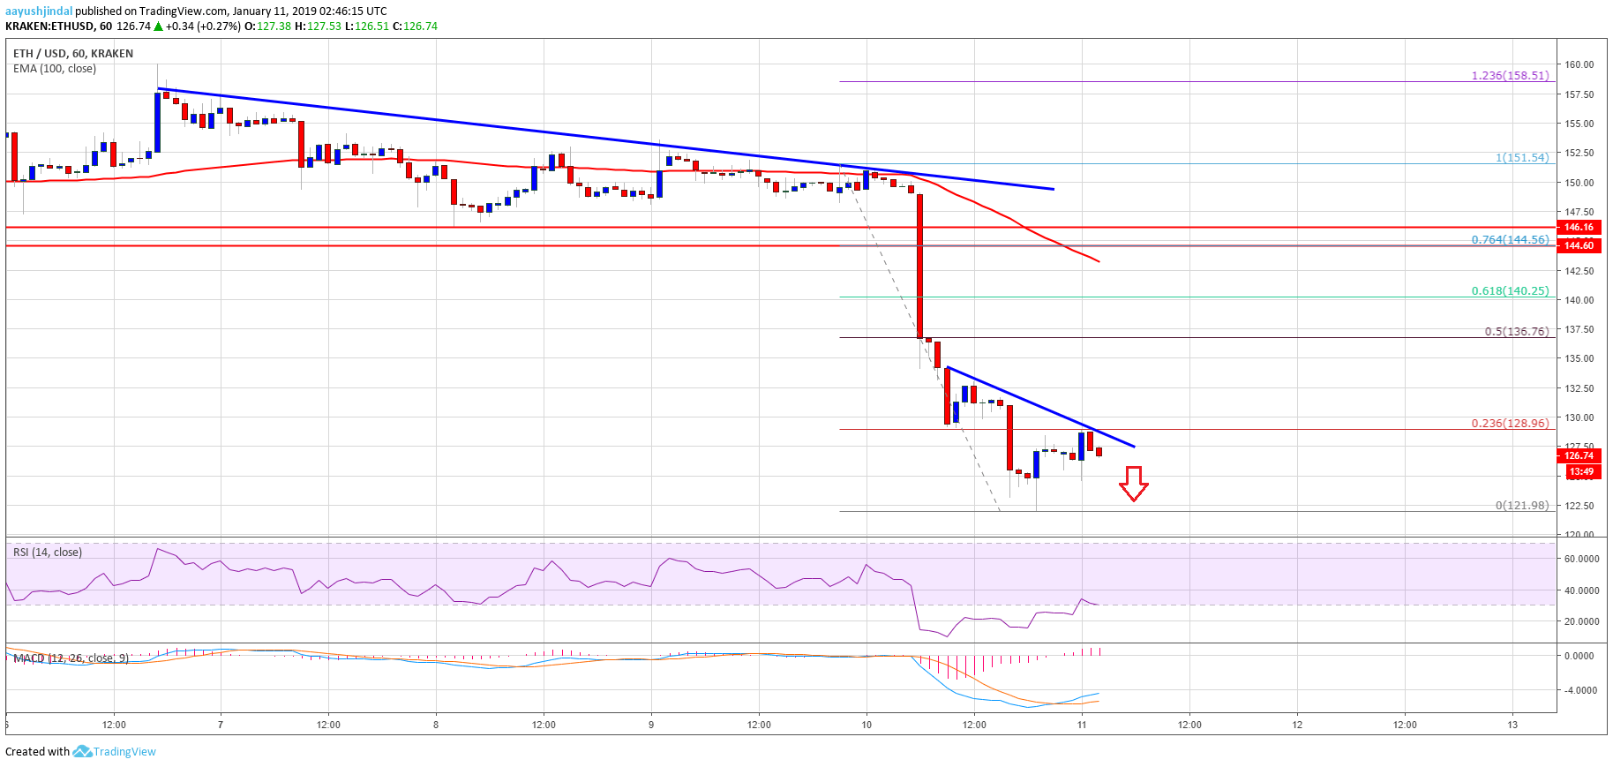The image size is (1613, 767).
Task: Click the date 9 on time axis
Action: pyautogui.click(x=651, y=725)
